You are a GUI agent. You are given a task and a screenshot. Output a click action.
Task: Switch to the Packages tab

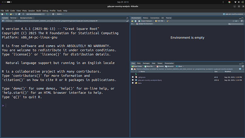(146, 63)
